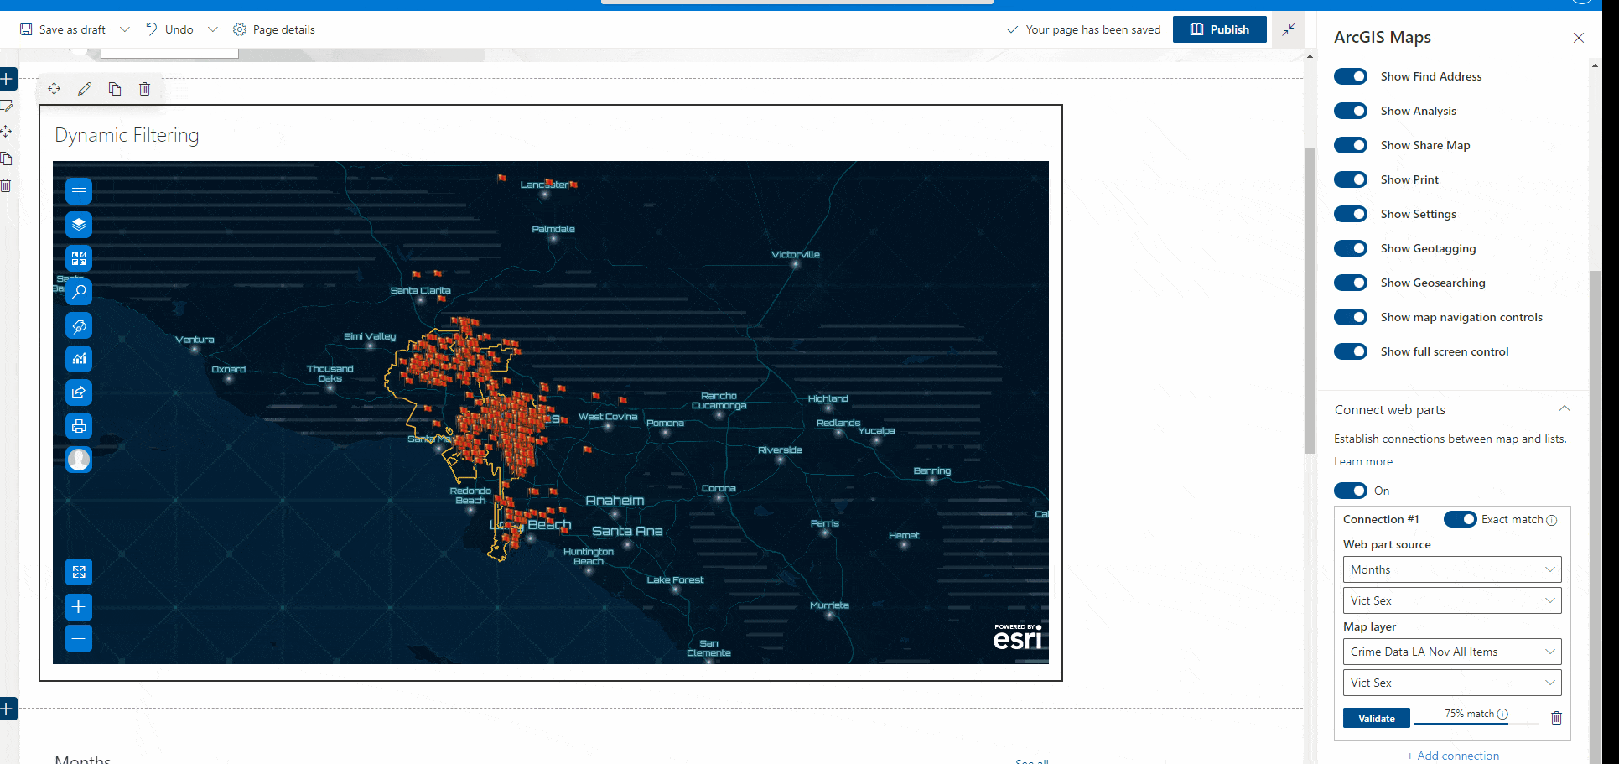Add a new section below the map
This screenshot has height=764, width=1619.
click(7, 709)
